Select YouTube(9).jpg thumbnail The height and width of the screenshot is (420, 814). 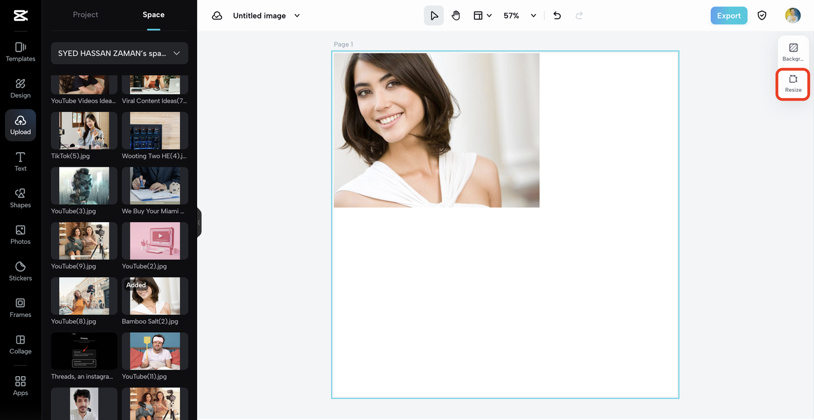pos(84,241)
